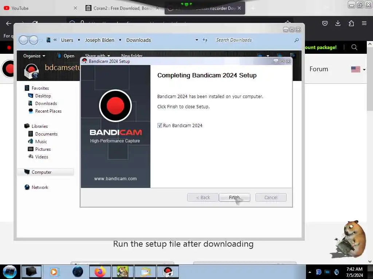Open Firefox hamburger menu

click(x=364, y=23)
